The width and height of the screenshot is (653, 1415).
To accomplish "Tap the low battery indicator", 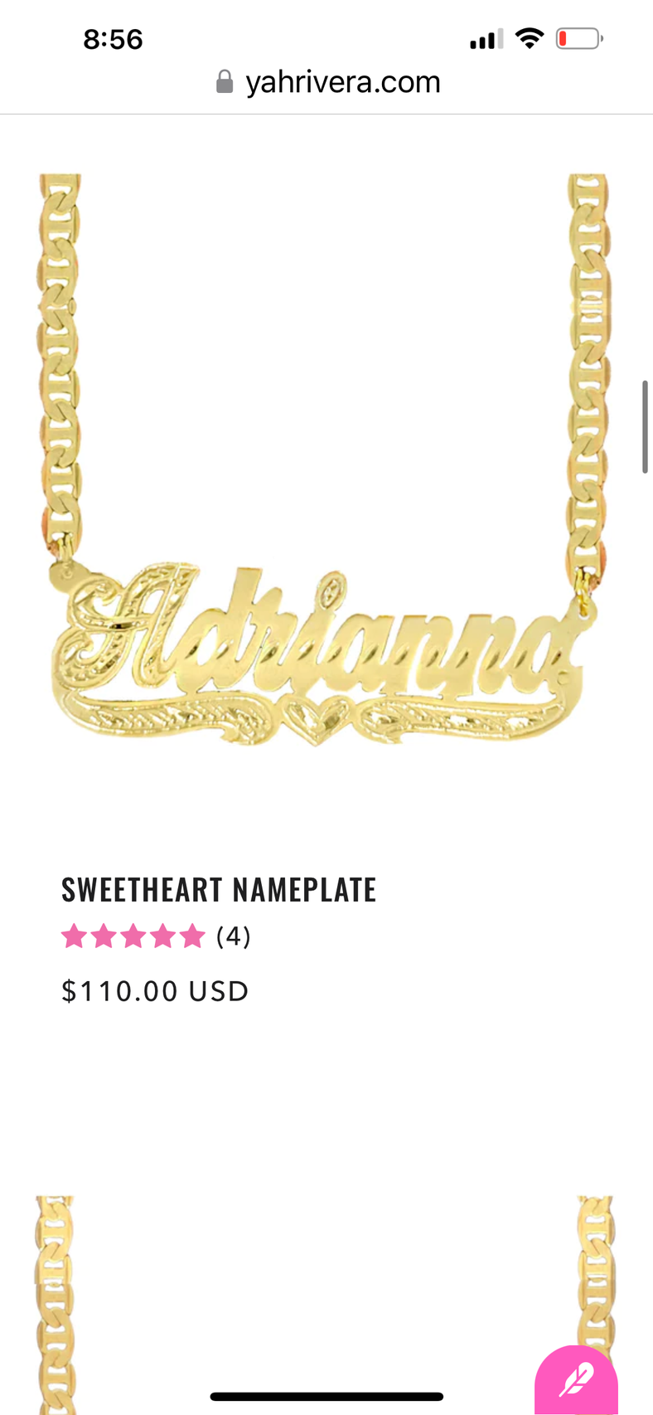I will click(x=579, y=38).
